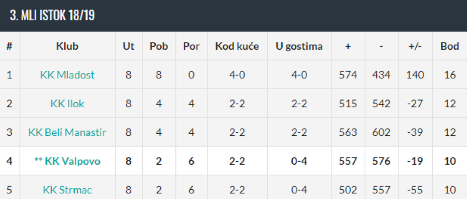
Task: Click the Bod column header
Action: click(x=450, y=47)
